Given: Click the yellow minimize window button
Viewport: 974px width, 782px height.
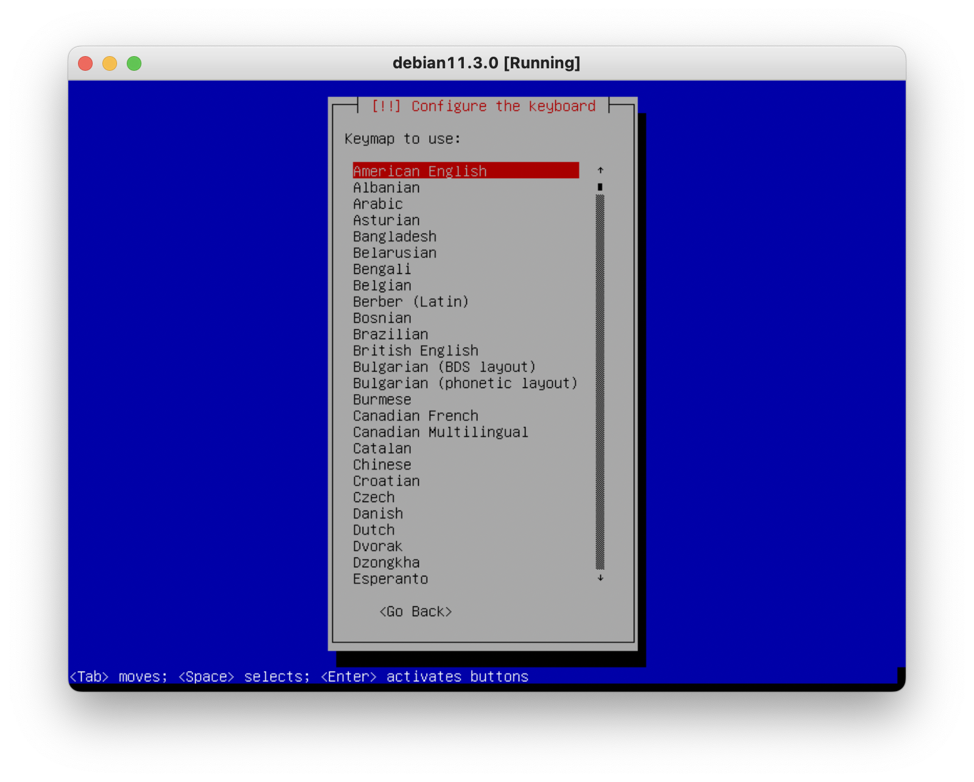Looking at the screenshot, I should pyautogui.click(x=110, y=63).
